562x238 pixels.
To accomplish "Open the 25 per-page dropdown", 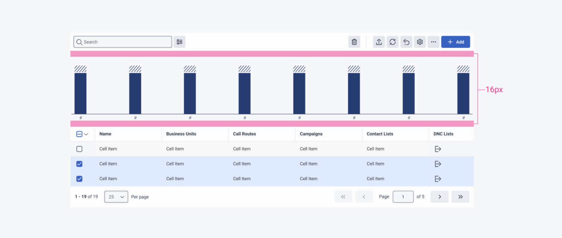I will click(116, 197).
